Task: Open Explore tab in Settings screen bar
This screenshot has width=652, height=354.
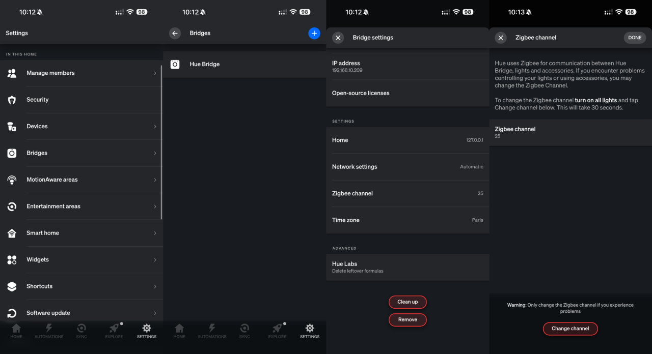Action: coord(114,331)
